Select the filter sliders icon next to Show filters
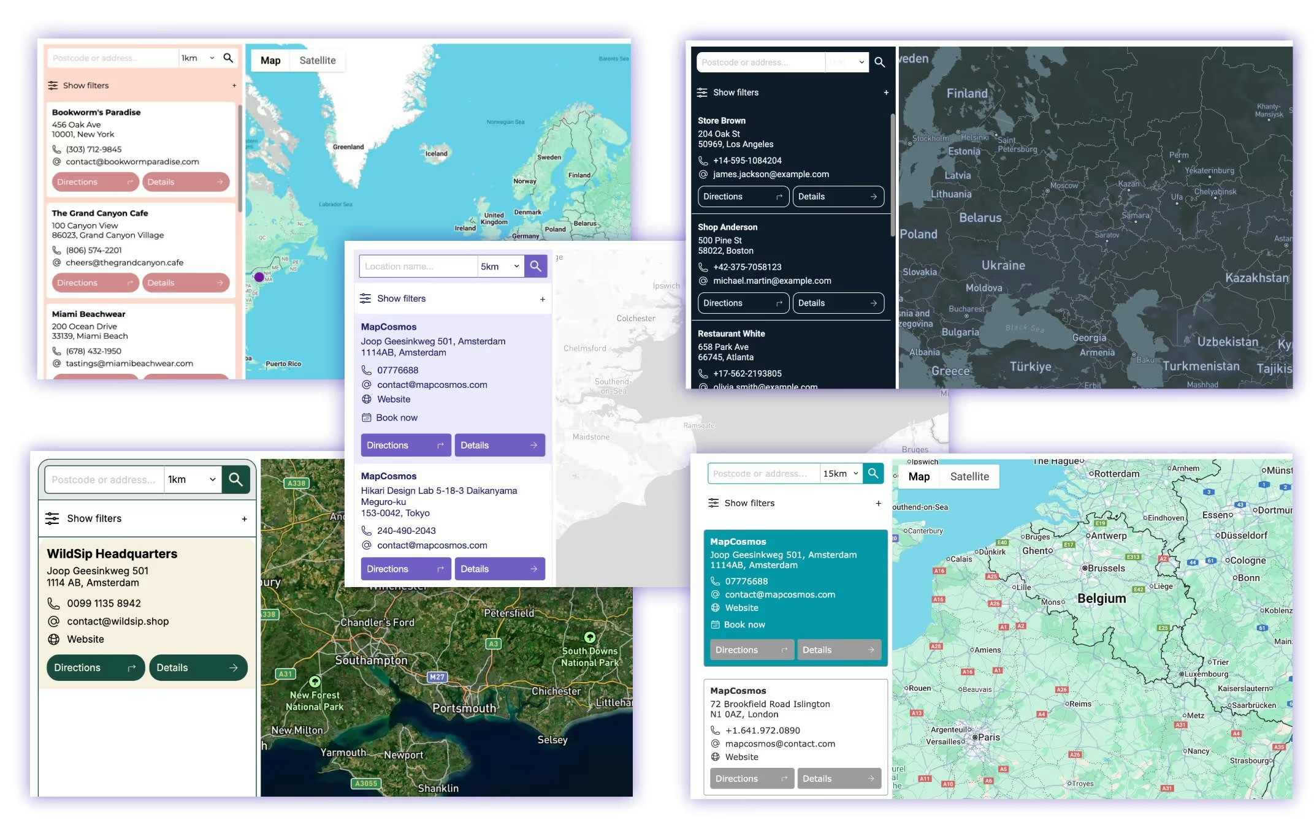This screenshot has width=1314, height=823. click(53, 85)
